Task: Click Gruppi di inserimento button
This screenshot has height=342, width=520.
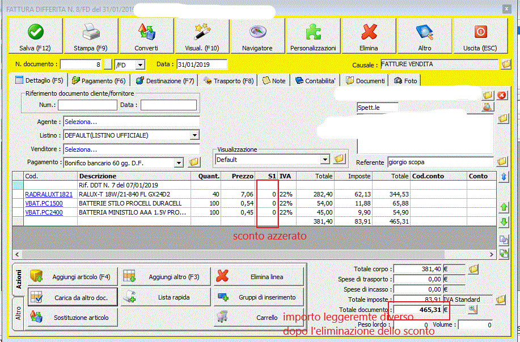Action: tap(259, 297)
